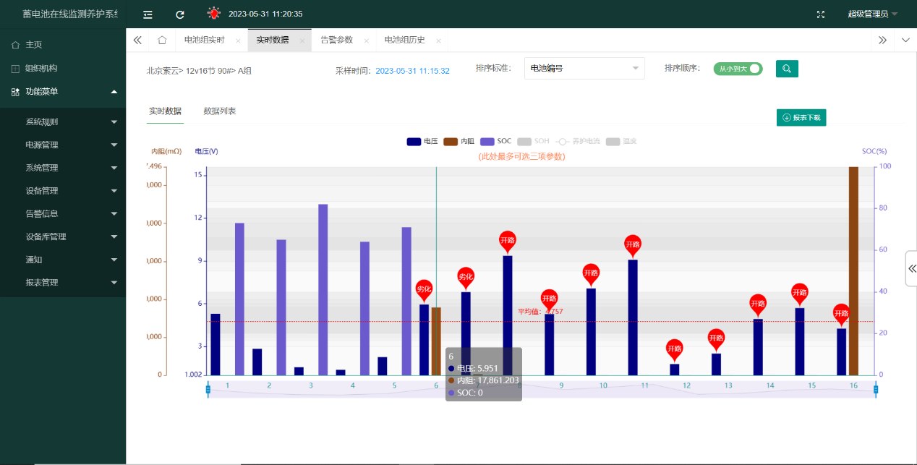This screenshot has height=465, width=917.
Task: Click the tall brown 内阻 bar at battery 16
Action: (x=853, y=270)
